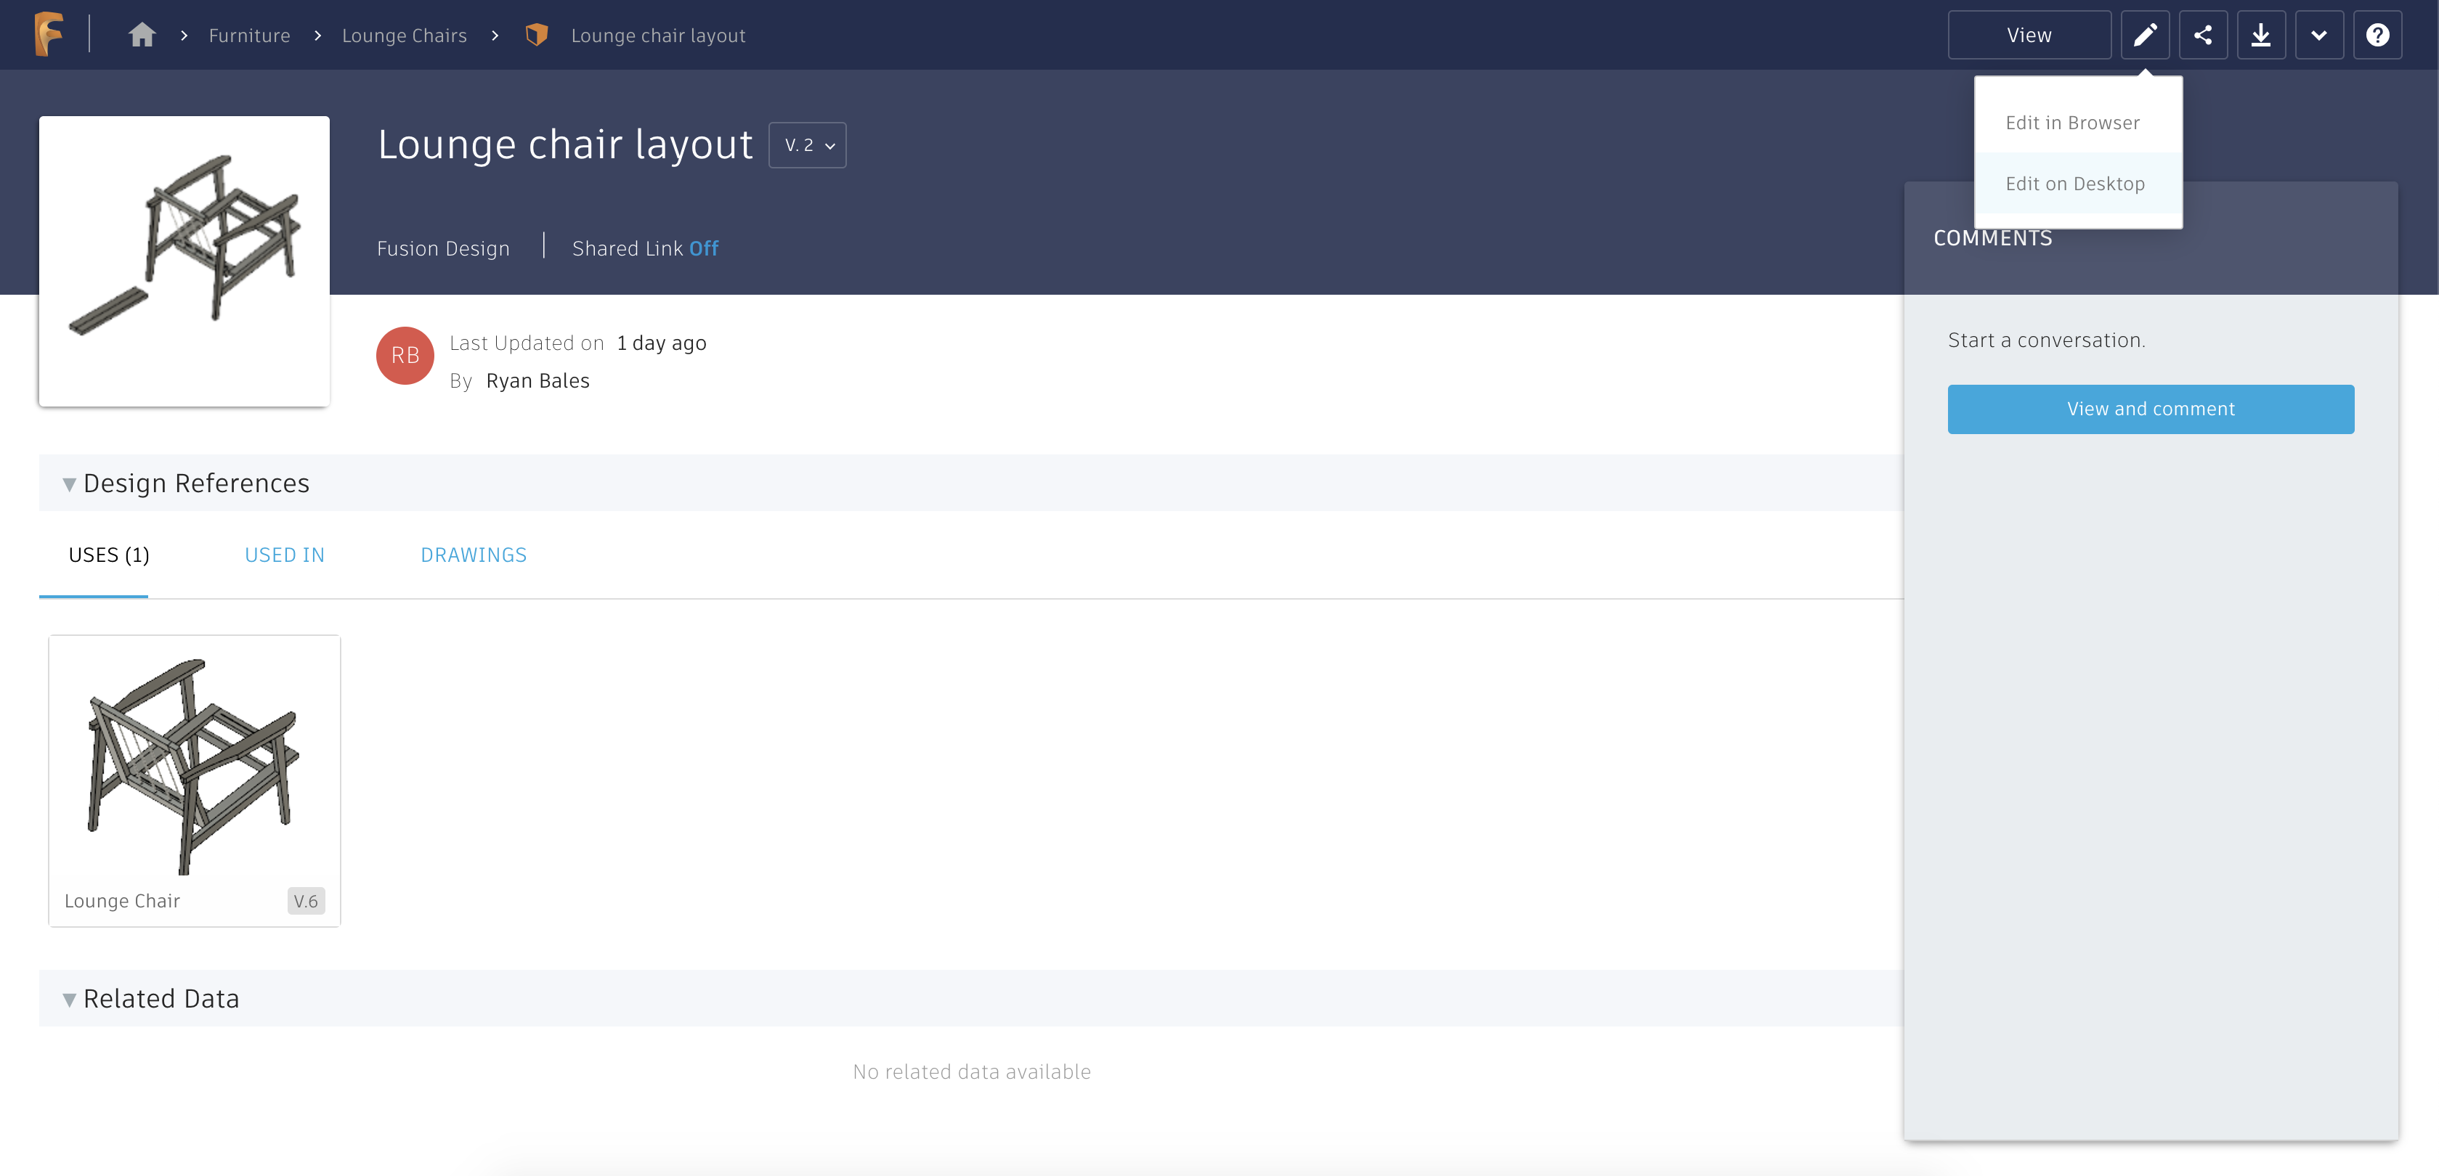Click 'No related data available' text
This screenshot has height=1176, width=2439.
pos(971,1071)
